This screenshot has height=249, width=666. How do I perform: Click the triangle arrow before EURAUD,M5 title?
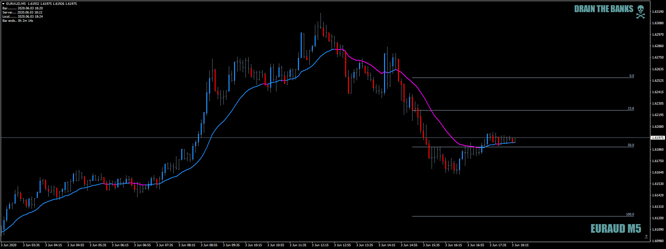click(3, 4)
